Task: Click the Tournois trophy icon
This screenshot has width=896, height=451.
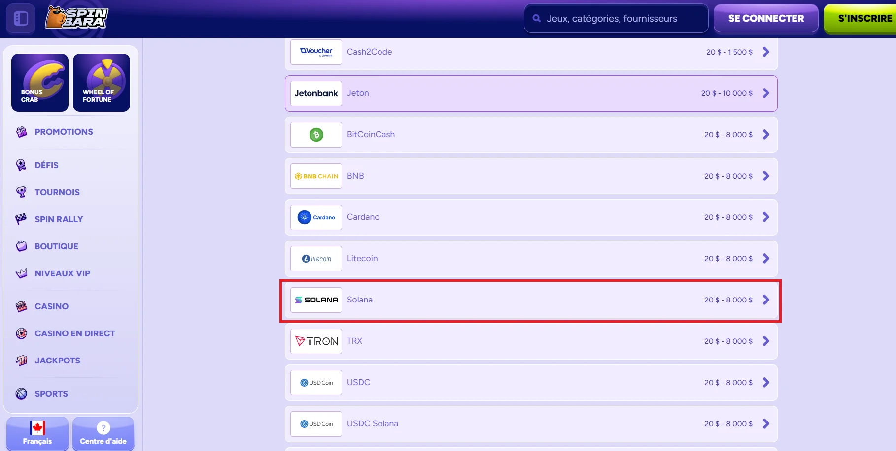Action: (x=21, y=192)
